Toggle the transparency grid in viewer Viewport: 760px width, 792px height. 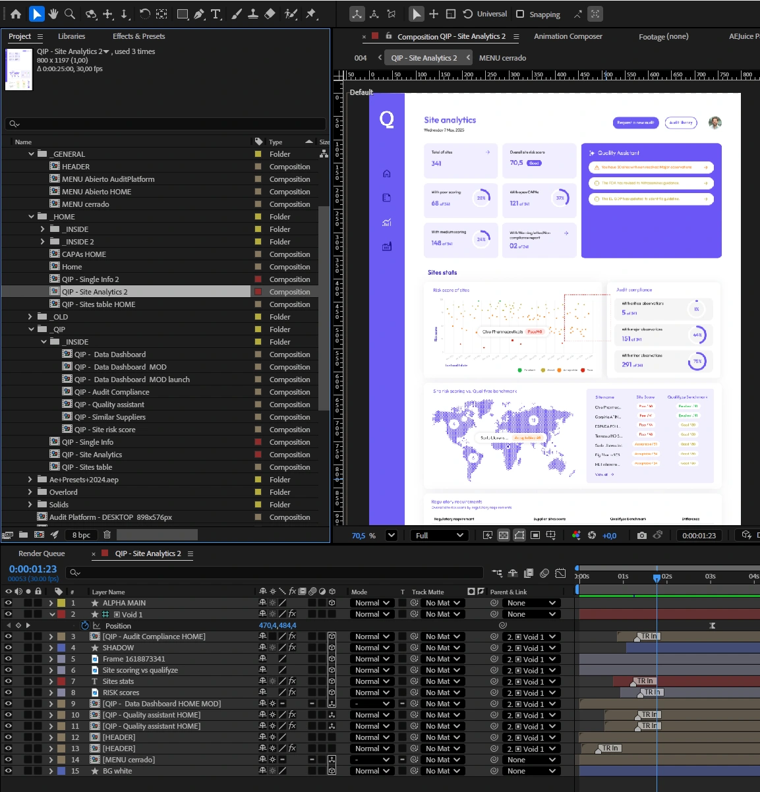click(504, 535)
